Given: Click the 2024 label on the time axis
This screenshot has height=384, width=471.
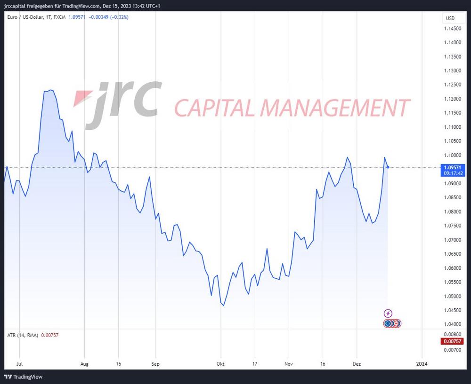Looking at the screenshot, I should [422, 363].
